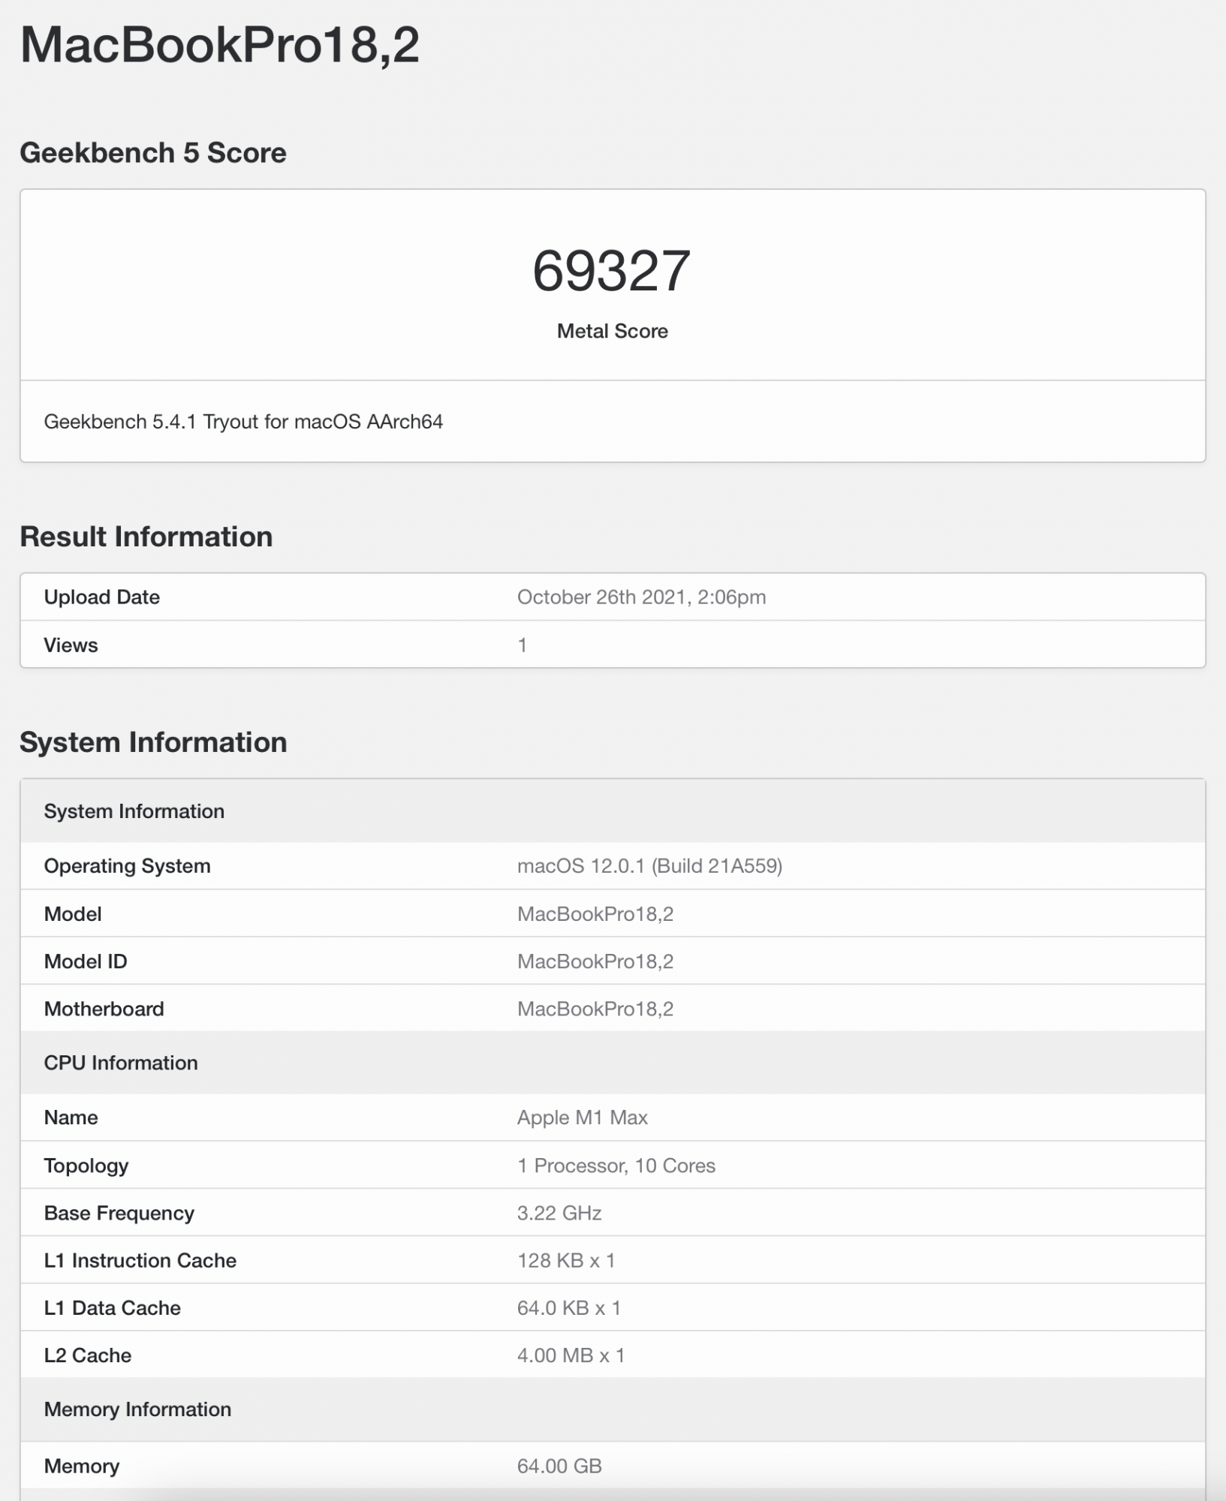Select the '3.22 GHz' value

559,1214
